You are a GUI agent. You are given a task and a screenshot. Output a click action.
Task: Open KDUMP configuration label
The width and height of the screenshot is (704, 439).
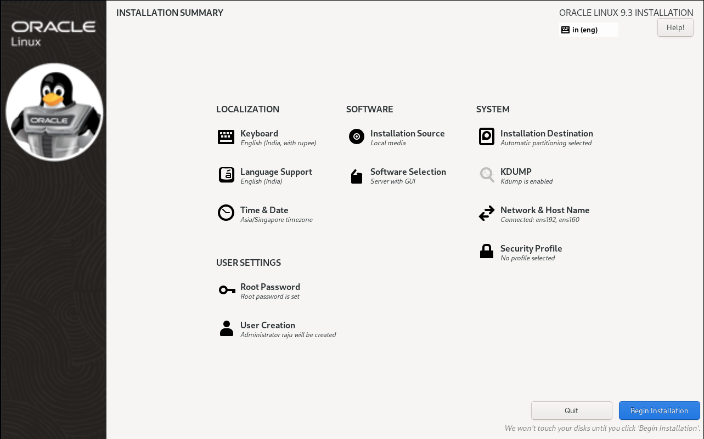pyautogui.click(x=516, y=172)
